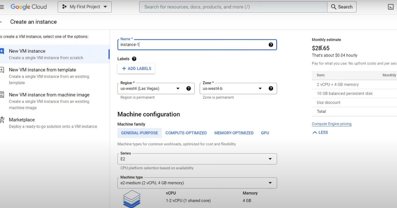Open the Marketplace option

55,123
